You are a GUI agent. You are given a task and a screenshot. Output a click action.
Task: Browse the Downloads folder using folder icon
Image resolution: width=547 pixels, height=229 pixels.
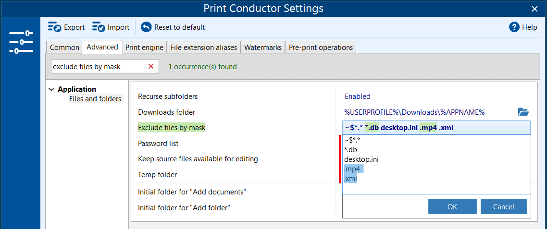coord(523,112)
